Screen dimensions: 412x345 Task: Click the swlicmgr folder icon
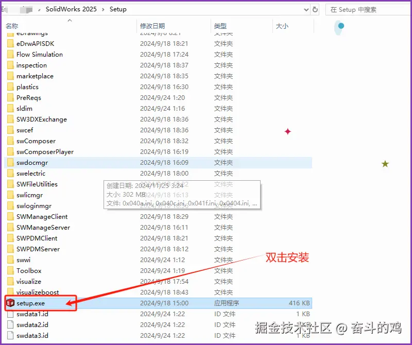pos(10,195)
